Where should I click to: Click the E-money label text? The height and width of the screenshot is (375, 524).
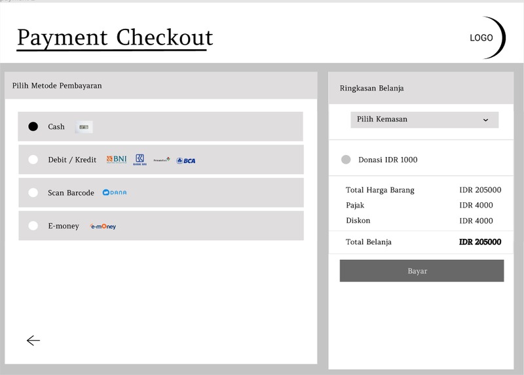coord(64,226)
